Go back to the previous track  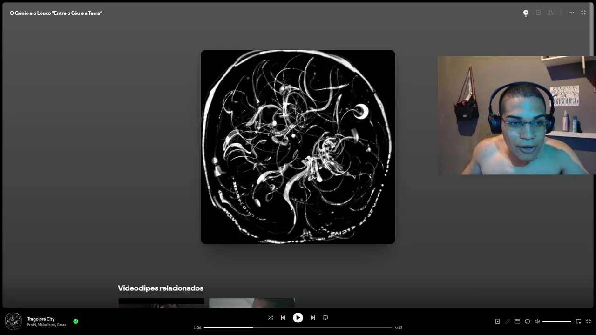283,318
